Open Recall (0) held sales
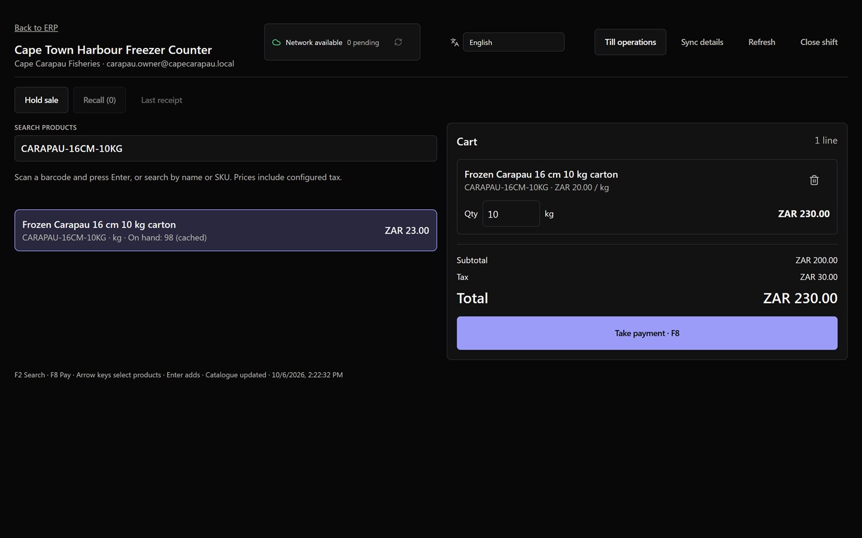This screenshot has height=538, width=862. tap(99, 100)
